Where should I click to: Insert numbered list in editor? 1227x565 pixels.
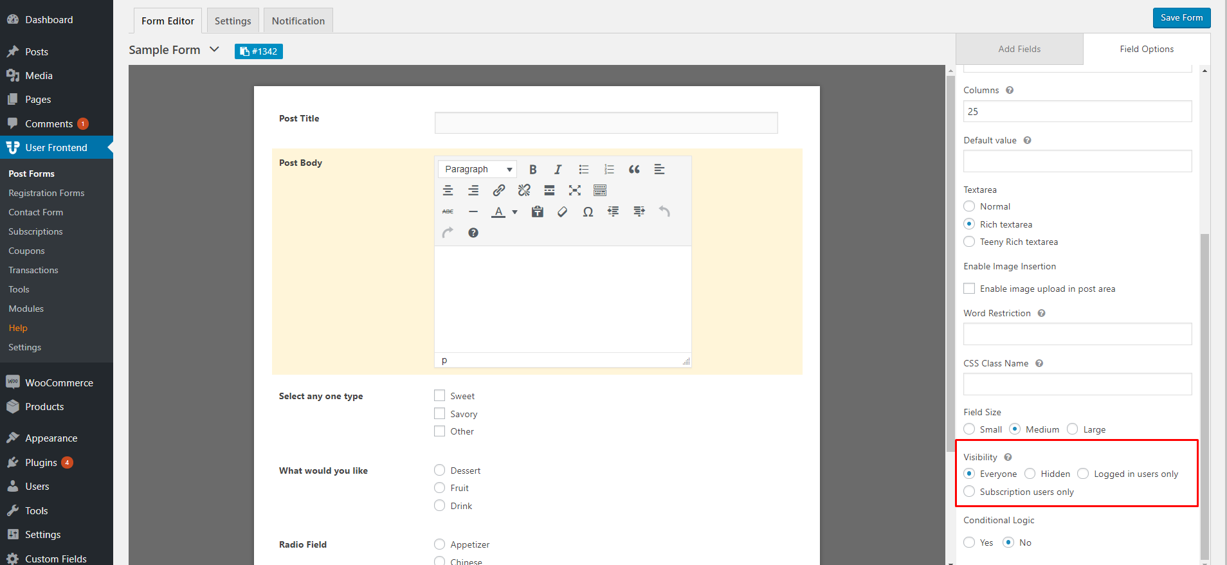609,169
